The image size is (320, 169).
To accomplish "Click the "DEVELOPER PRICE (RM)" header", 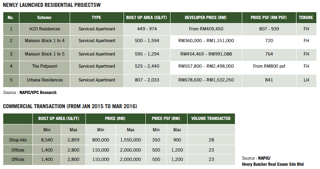I will coord(205,18).
